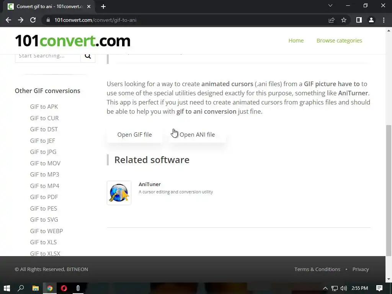This screenshot has height=294, width=392.
Task: Open the GIF to JEF conversion link
Action: point(42,141)
